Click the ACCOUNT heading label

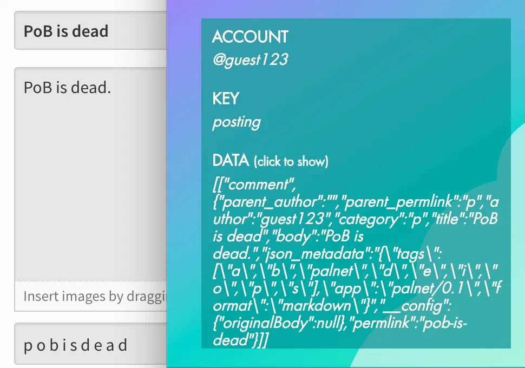coord(250,36)
